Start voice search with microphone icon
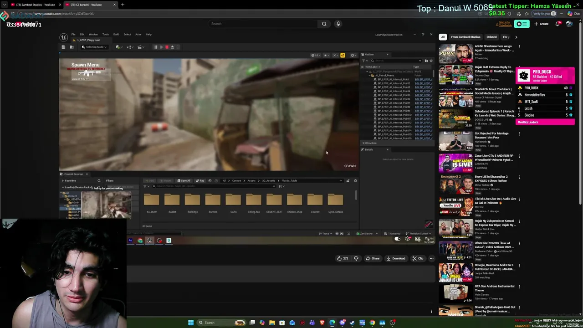The image size is (583, 328). (x=338, y=24)
